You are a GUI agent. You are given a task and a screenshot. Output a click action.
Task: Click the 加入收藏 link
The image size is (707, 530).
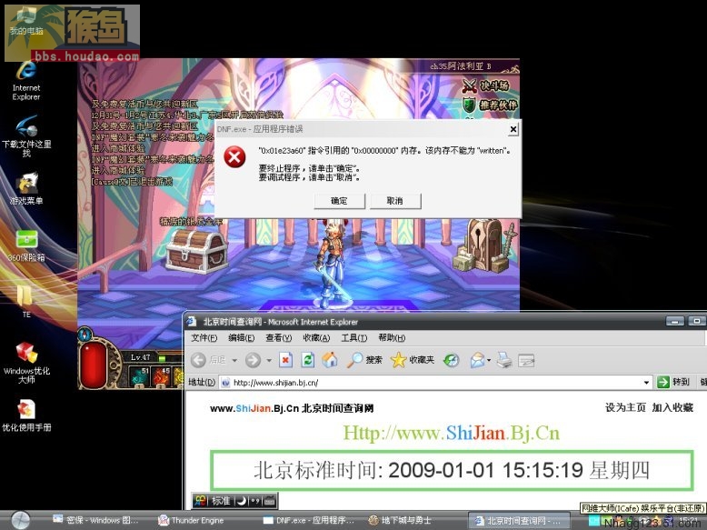[x=672, y=408]
